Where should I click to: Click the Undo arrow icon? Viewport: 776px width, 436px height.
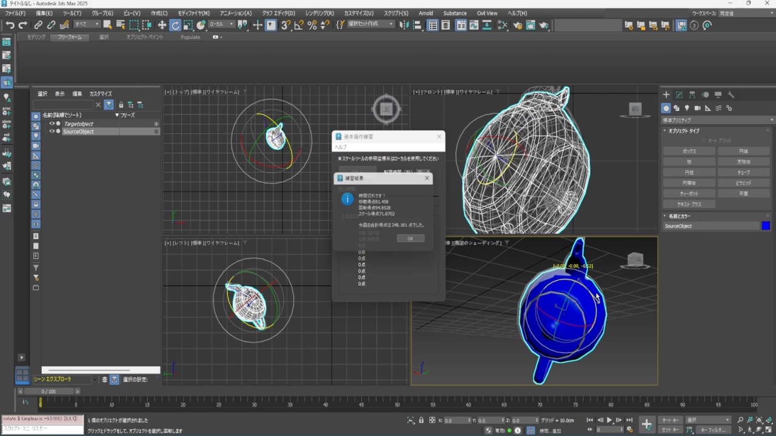tap(10, 25)
